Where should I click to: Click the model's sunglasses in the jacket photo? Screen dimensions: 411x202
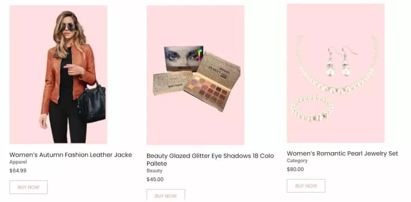click(x=68, y=27)
